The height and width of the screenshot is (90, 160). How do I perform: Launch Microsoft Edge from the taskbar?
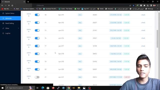[43, 88]
